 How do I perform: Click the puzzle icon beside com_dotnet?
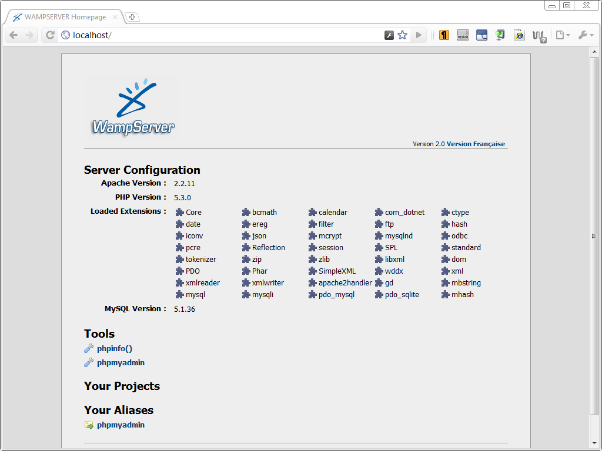[x=379, y=213]
